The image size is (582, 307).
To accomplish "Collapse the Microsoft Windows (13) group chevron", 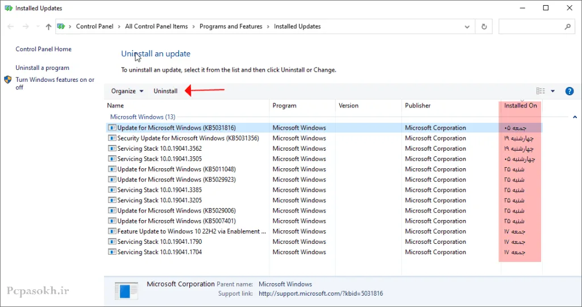I will pyautogui.click(x=575, y=117).
